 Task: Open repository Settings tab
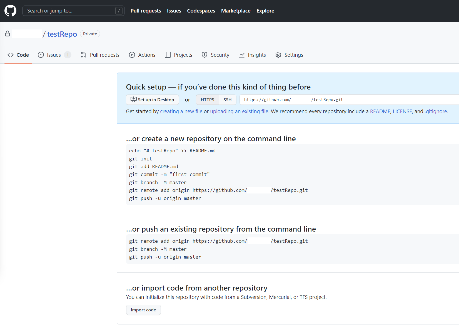coord(289,55)
